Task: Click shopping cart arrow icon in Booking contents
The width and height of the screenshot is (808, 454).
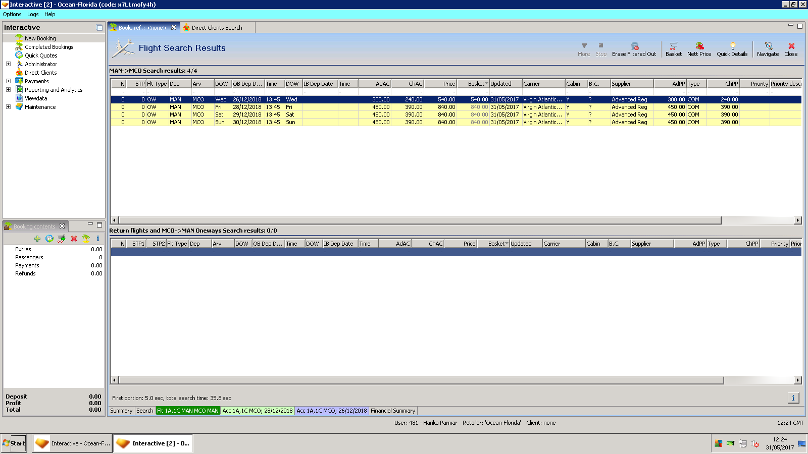Action: (x=62, y=239)
